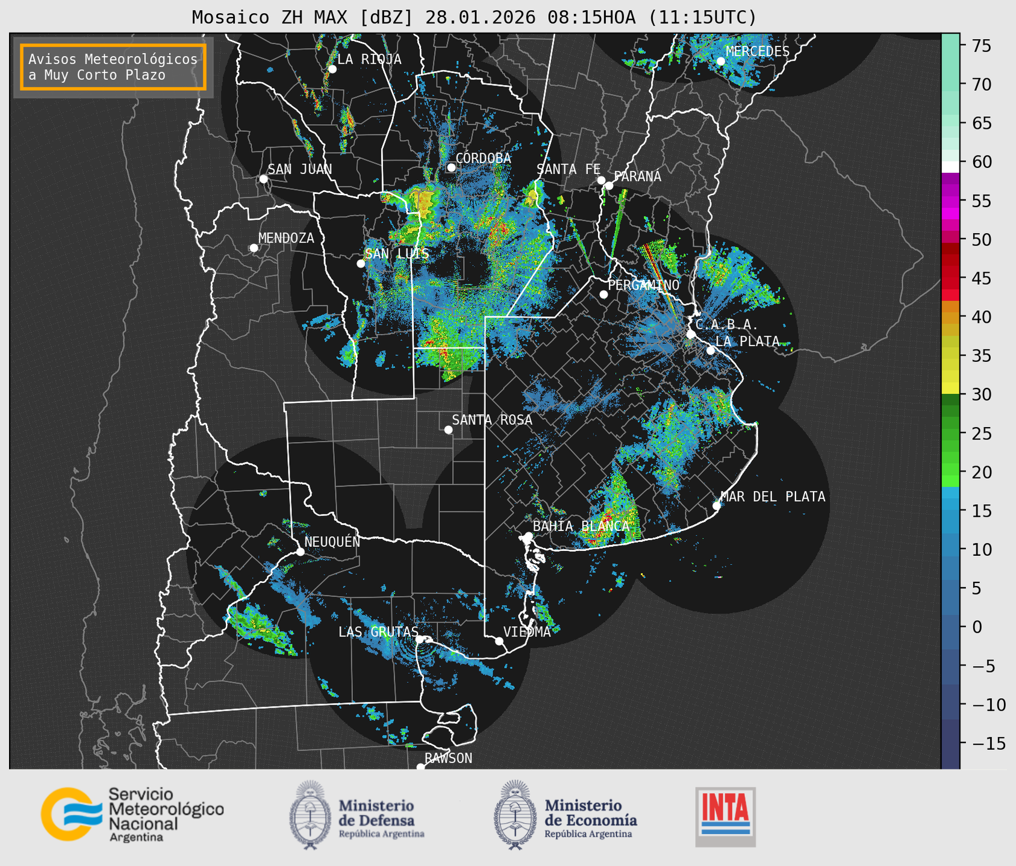Click the magenta 55 dBZ band on color scale
Viewport: 1016px width, 866px height.
950,202
